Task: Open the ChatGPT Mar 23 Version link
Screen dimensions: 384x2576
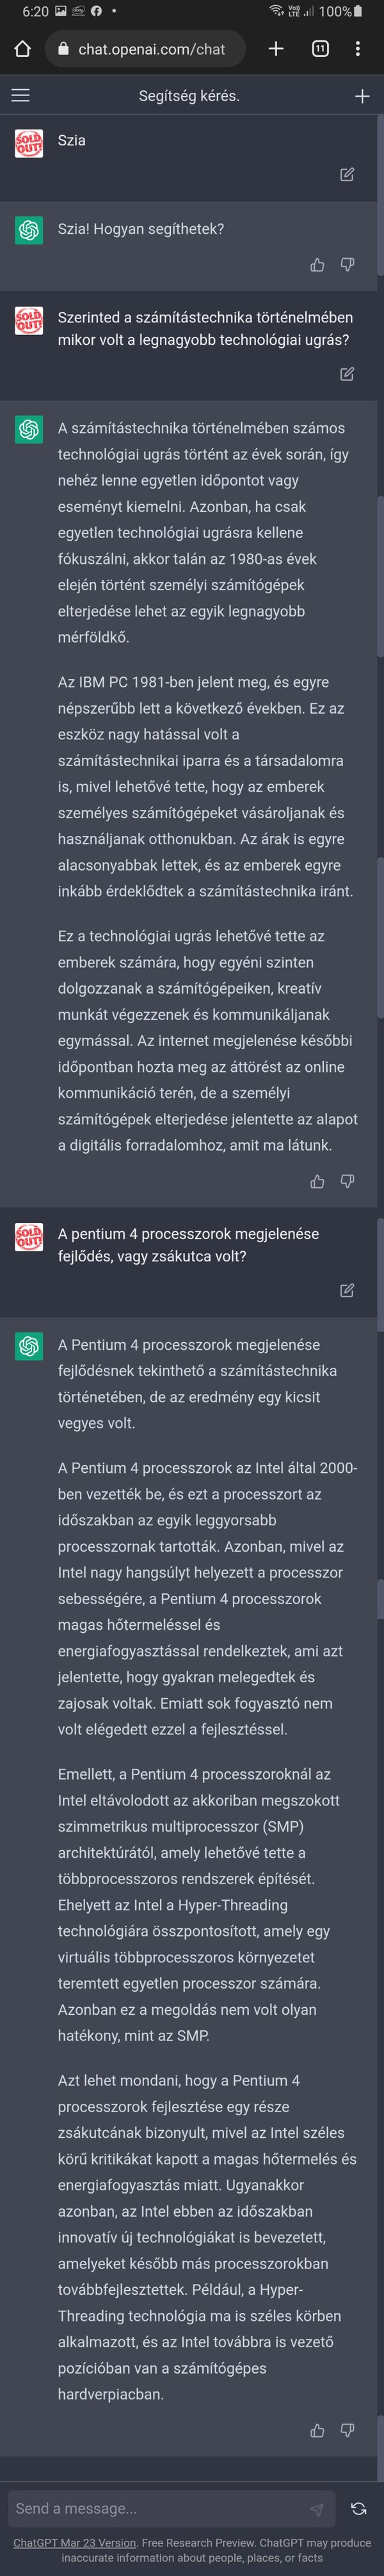Action: click(74, 2542)
